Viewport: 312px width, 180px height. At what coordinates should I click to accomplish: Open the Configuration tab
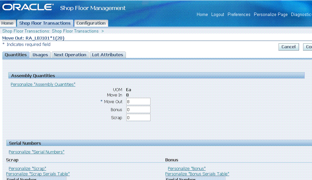click(91, 23)
